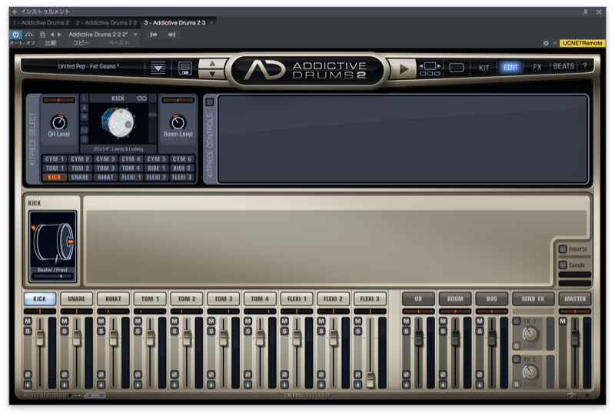The image size is (615, 416).
Task: Start playback with the play button
Action: coord(403,69)
